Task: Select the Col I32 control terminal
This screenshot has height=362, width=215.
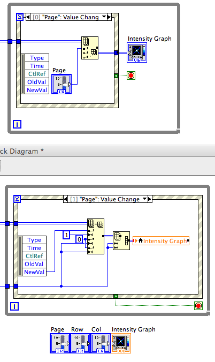Action: pyautogui.click(x=101, y=343)
